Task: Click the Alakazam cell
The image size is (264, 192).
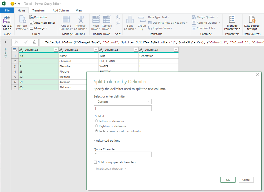Action: pyautogui.click(x=72, y=87)
